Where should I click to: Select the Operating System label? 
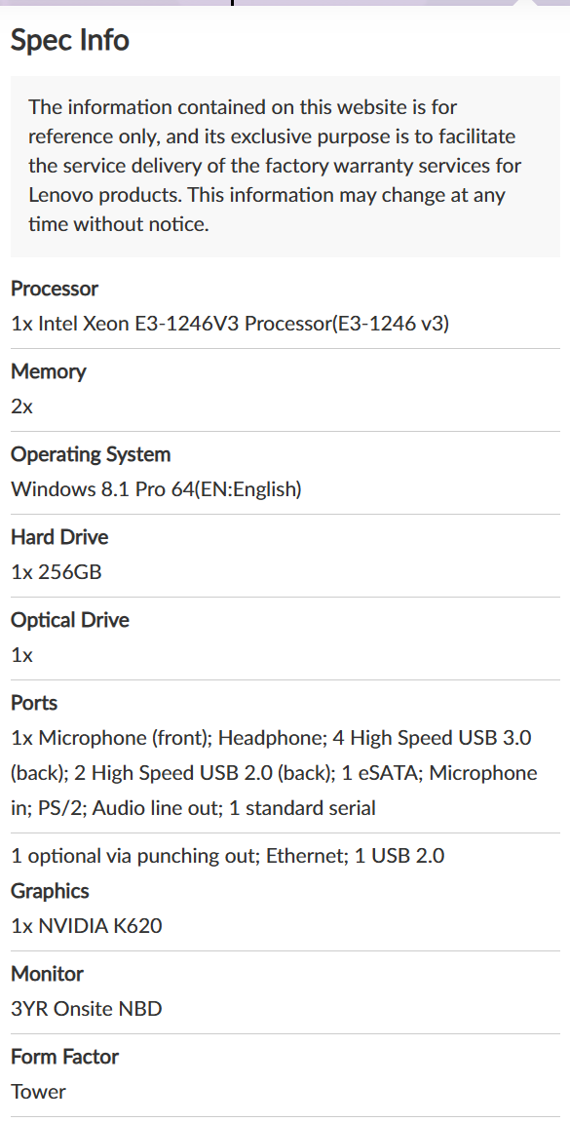click(x=91, y=454)
